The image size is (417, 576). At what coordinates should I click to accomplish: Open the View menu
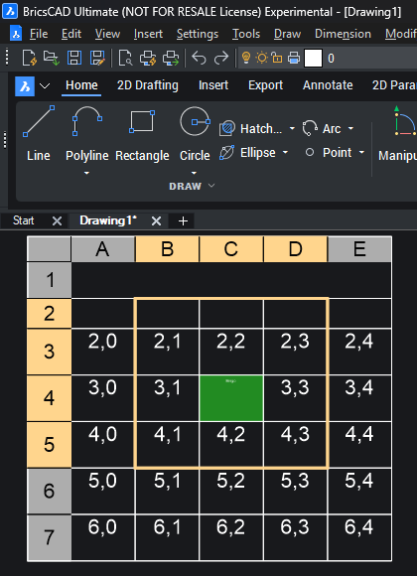point(107,34)
